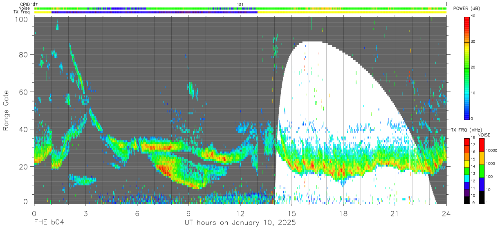The height and width of the screenshot is (231, 502).
Task: Click the 100 tick label on the Range Gate axis
Action: click(x=22, y=19)
